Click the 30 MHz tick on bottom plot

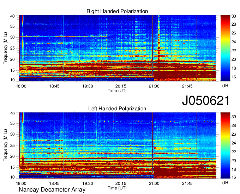click(12, 135)
